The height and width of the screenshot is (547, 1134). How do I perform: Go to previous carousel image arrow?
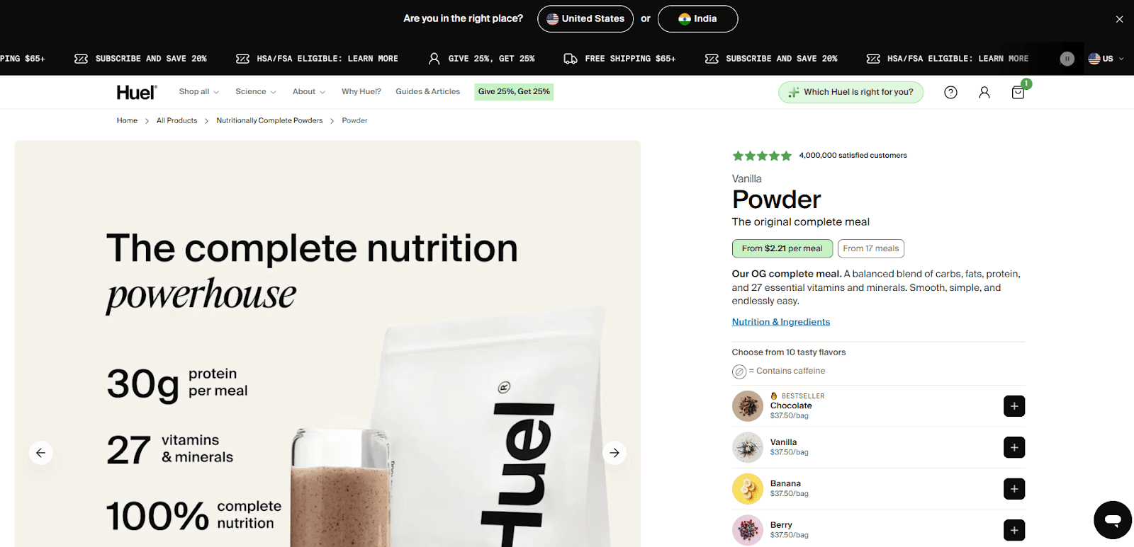point(40,453)
